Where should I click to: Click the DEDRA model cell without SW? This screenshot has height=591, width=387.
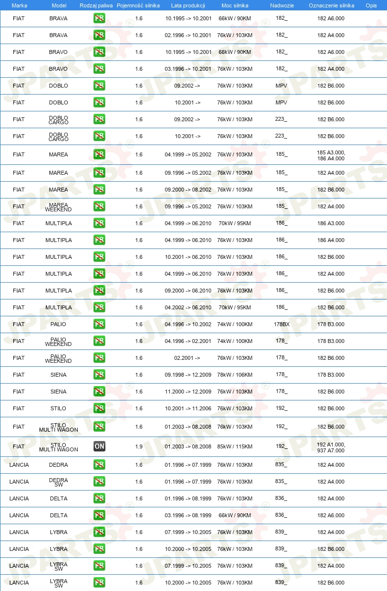click(x=58, y=465)
